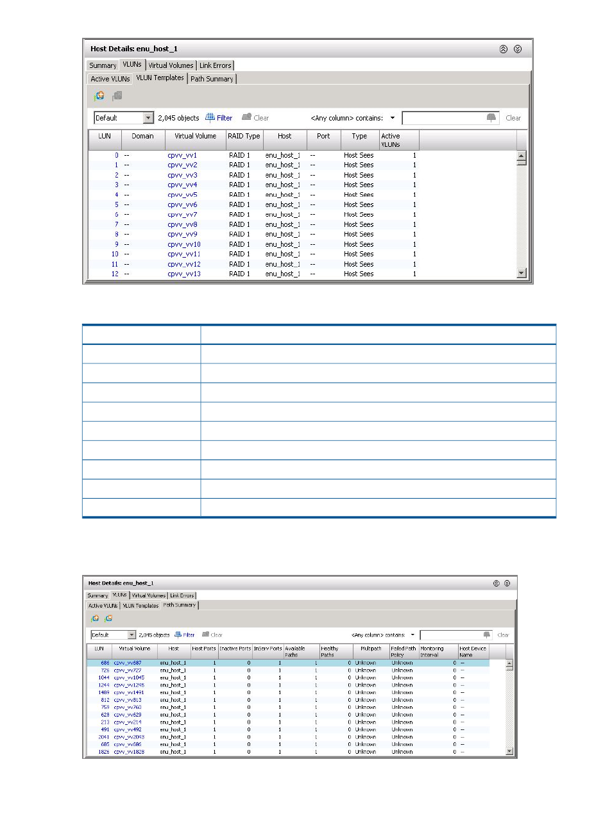The width and height of the screenshot is (612, 814).
Task: Sort by the Active VLUNs column header
Action: click(398, 140)
